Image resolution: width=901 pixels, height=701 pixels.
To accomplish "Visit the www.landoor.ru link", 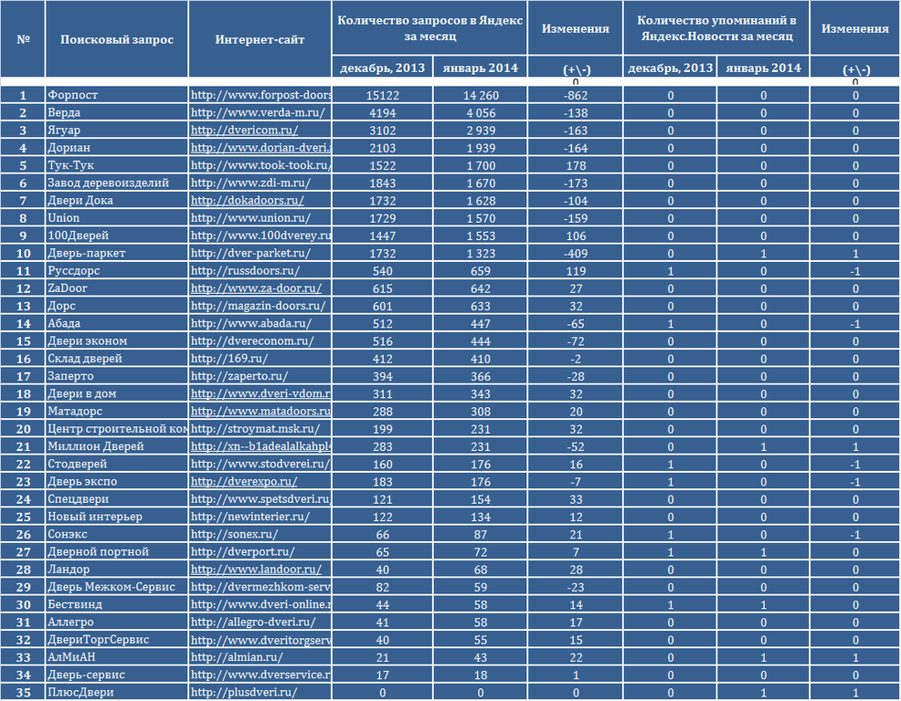I will (x=256, y=569).
